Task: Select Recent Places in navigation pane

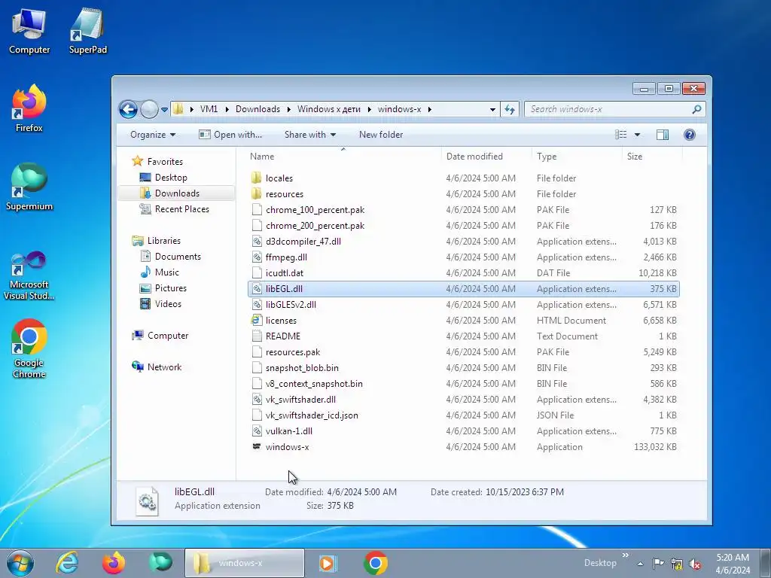Action: pos(182,209)
